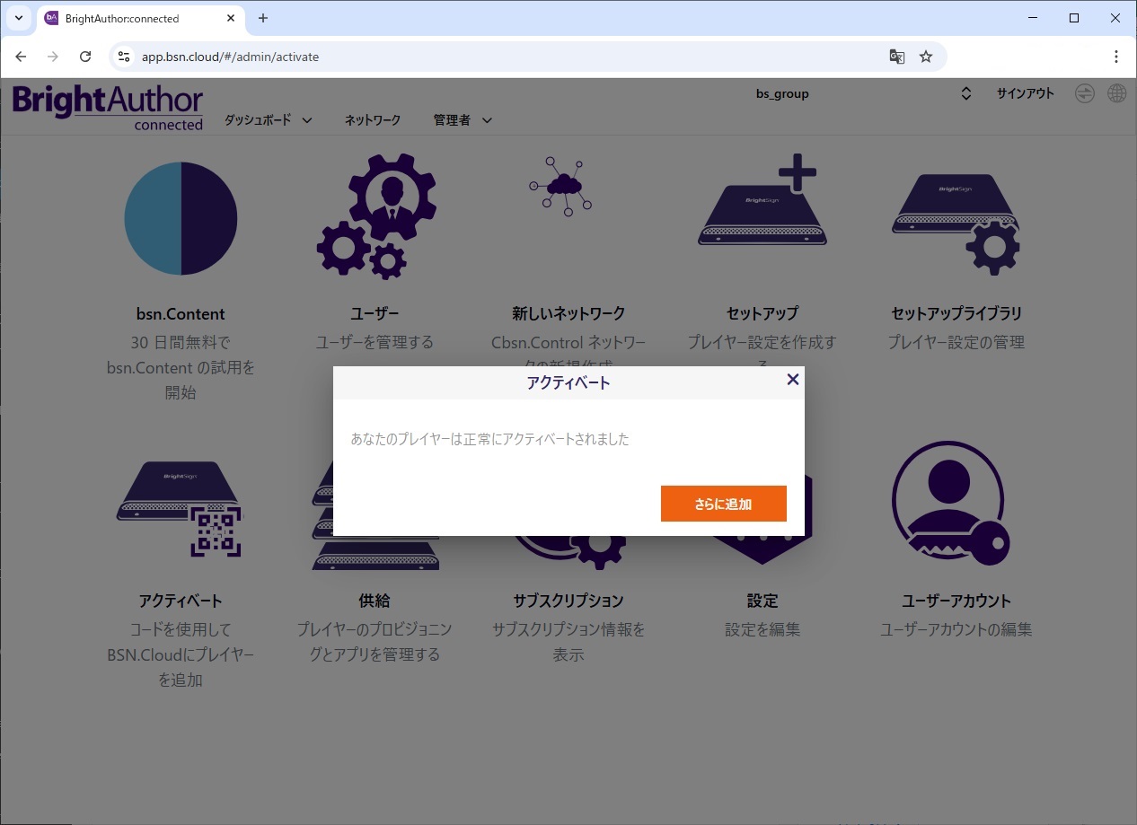This screenshot has width=1137, height=825.
Task: Open the ユーザー gears icon
Action: click(x=376, y=216)
